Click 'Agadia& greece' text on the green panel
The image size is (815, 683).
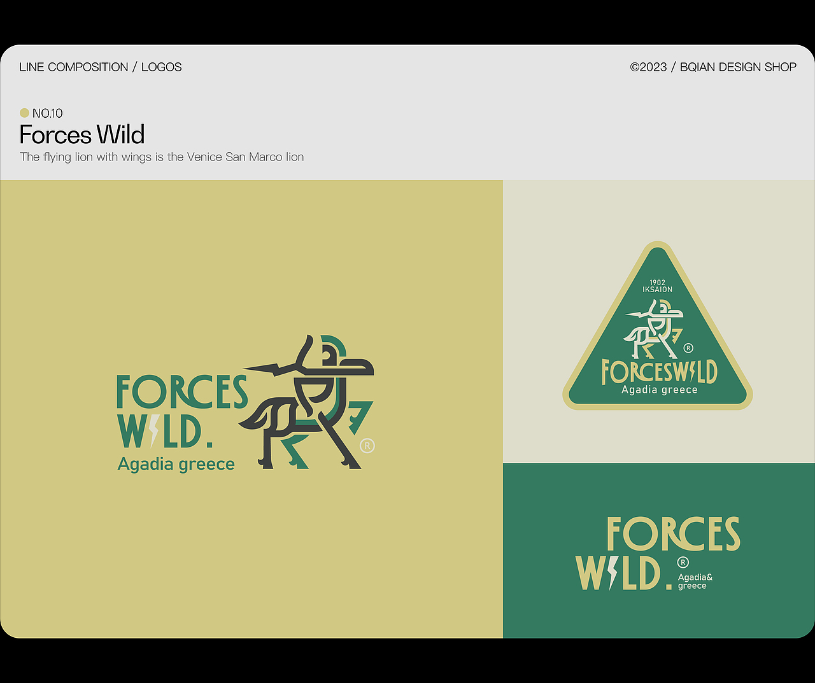pyautogui.click(x=695, y=581)
